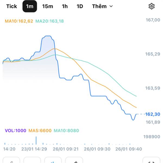Tap the third bottom toolbar button
Screen dimensions: 163x163
coord(53,161)
